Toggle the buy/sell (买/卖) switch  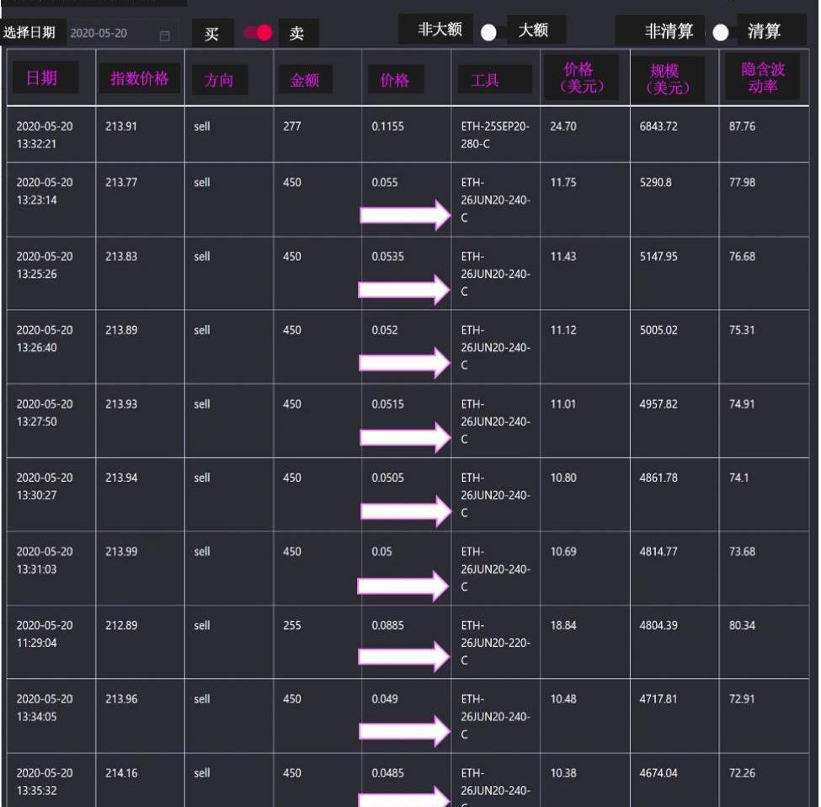click(x=258, y=33)
